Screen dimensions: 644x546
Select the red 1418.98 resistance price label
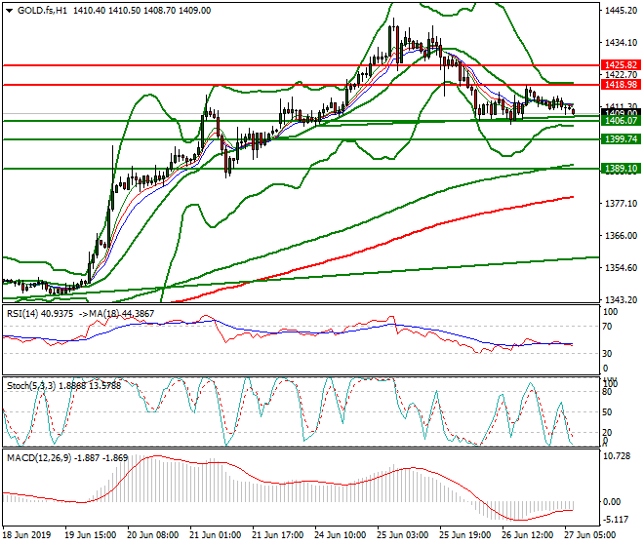[x=621, y=85]
